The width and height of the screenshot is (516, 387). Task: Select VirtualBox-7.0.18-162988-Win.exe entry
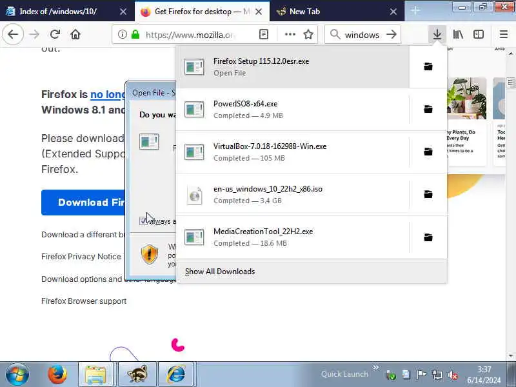tap(293, 152)
